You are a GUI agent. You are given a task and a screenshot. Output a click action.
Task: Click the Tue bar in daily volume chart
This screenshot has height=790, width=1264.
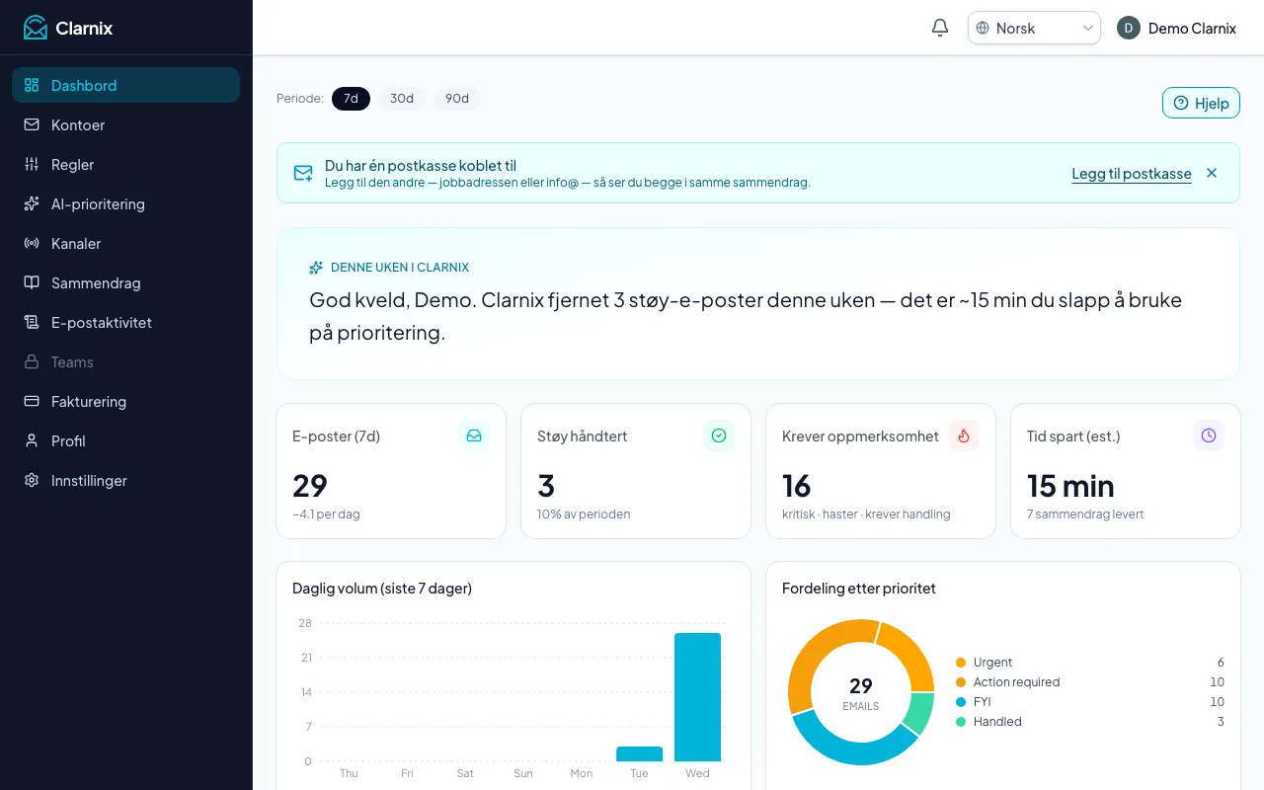click(639, 753)
